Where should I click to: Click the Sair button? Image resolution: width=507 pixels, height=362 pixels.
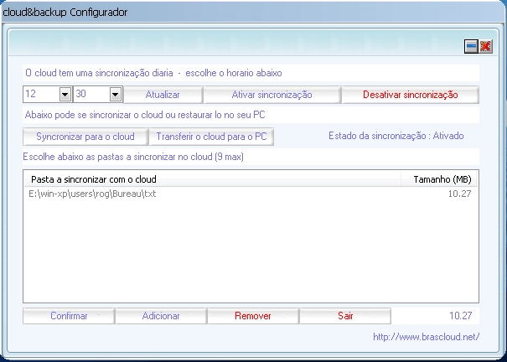[x=345, y=316]
